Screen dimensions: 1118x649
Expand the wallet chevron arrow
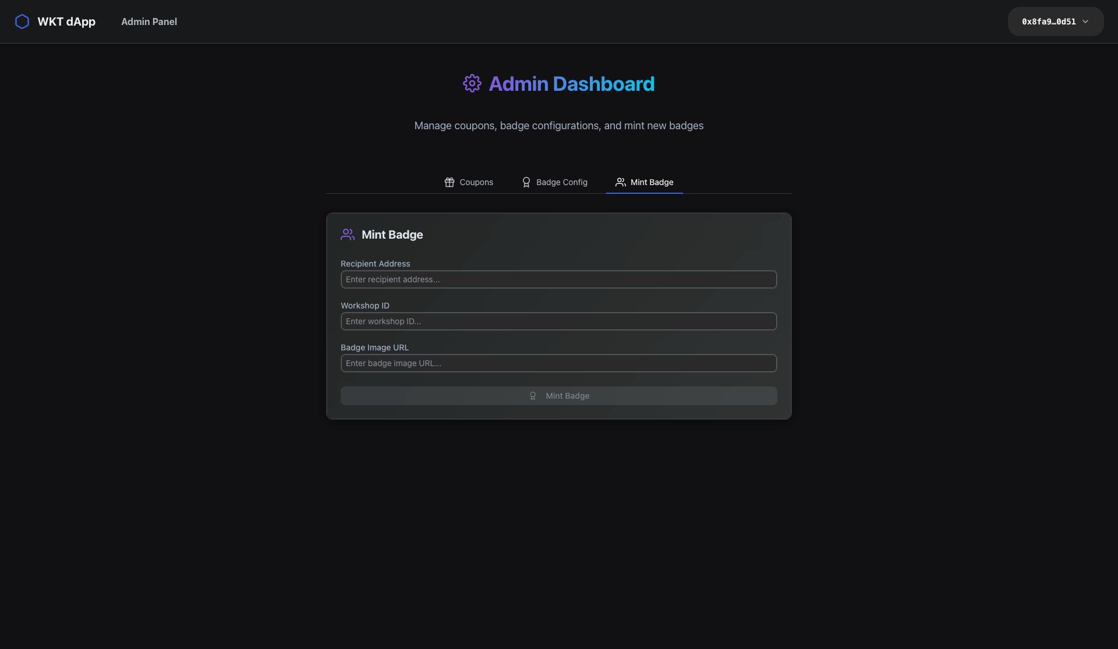[1085, 22]
